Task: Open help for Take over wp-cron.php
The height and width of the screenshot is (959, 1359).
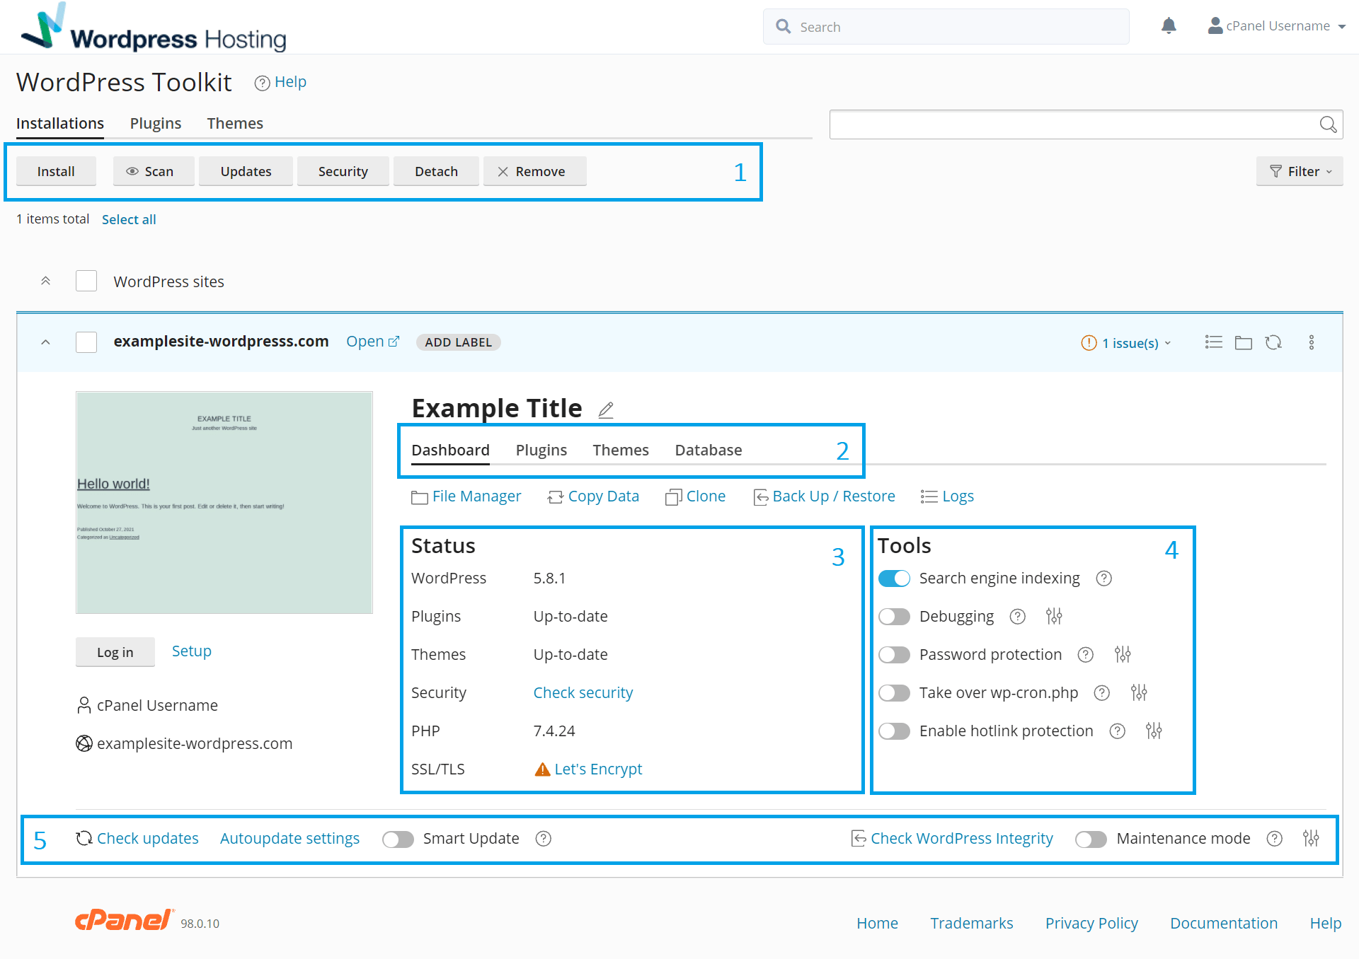Action: (x=1102, y=693)
